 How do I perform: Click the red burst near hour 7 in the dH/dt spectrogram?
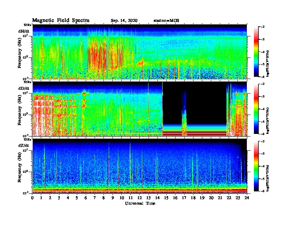pos(97,56)
